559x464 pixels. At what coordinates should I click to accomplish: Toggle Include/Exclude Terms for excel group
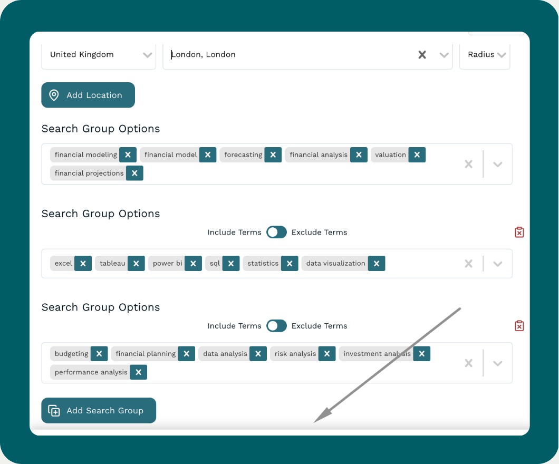click(276, 232)
